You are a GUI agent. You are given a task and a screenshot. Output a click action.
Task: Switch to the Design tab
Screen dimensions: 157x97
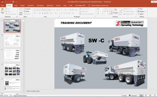click(23, 5)
